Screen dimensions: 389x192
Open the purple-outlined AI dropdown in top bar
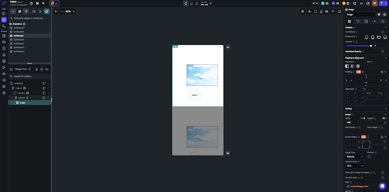pos(54,3)
